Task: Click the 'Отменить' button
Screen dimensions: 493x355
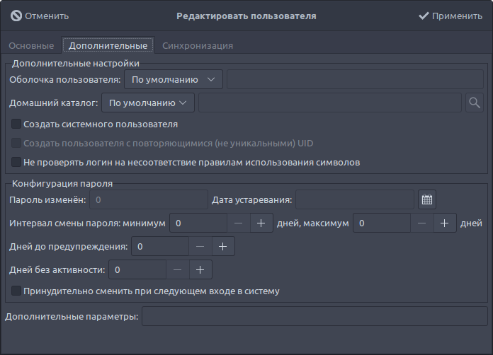Action: point(40,16)
